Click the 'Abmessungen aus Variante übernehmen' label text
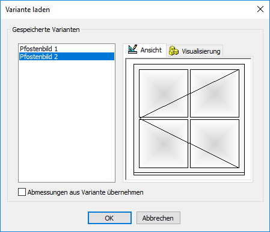This screenshot has height=232, width=270. [85, 192]
